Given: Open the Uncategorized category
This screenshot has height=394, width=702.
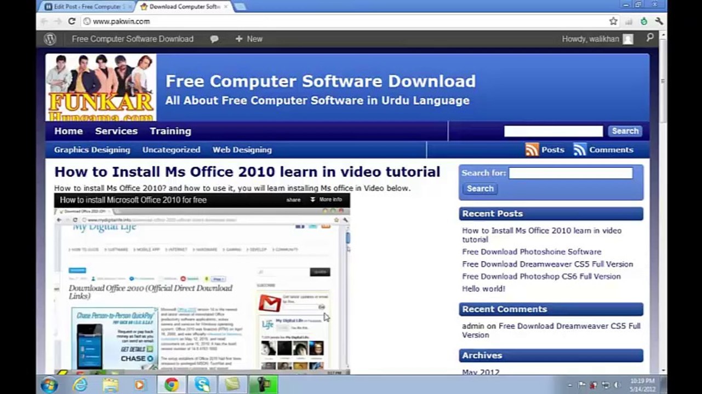Looking at the screenshot, I should tap(172, 149).
